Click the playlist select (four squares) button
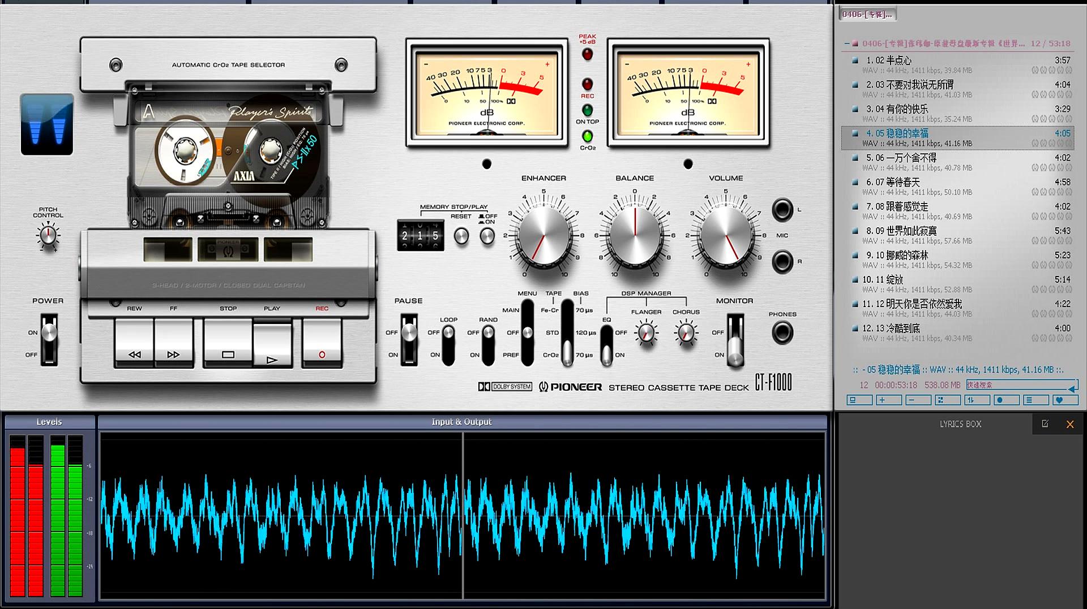Screen dimensions: 1087x609 (x=948, y=400)
